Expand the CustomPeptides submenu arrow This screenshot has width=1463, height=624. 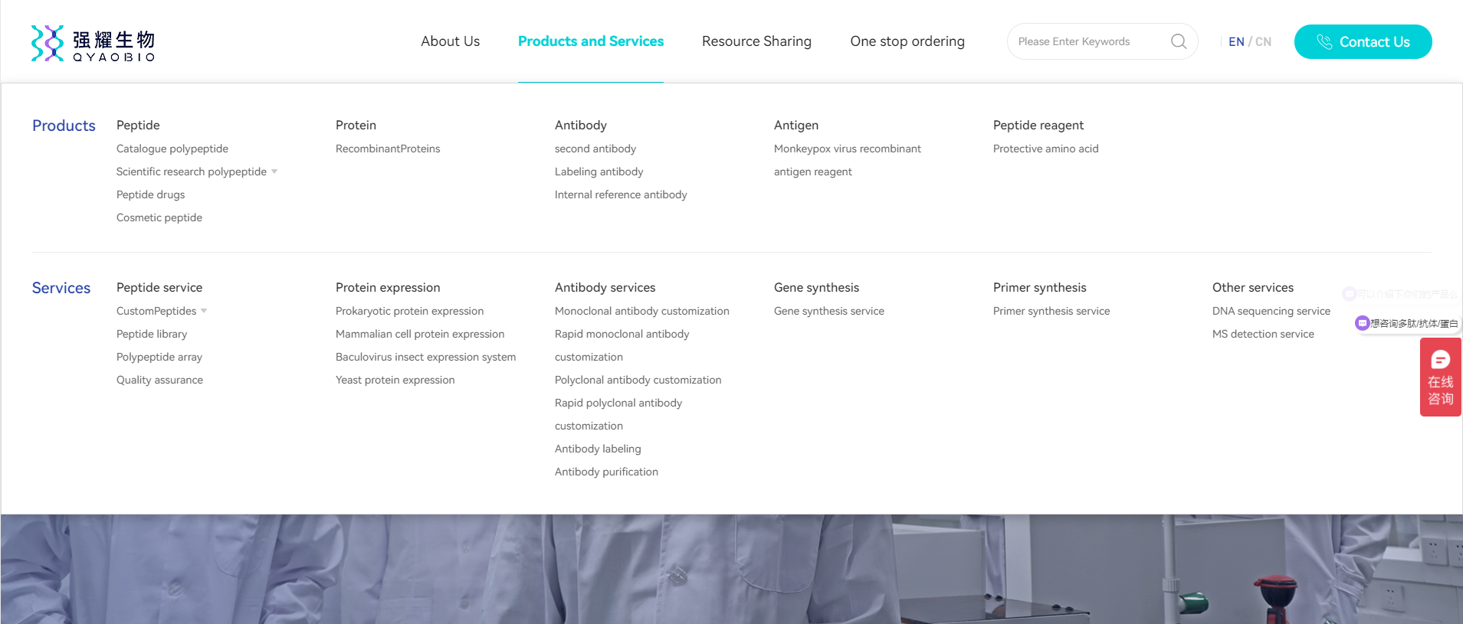coord(204,311)
